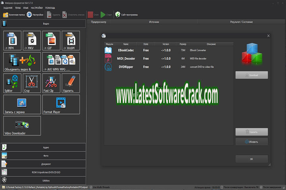The width and height of the screenshot is (286, 190).
Task: Expand the Фото section
Action: [43, 156]
